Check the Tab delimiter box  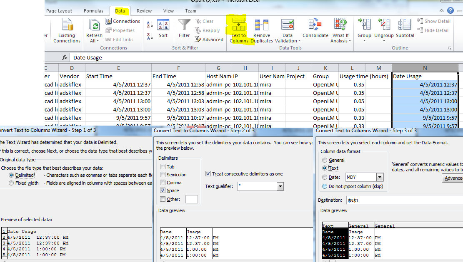(163, 166)
